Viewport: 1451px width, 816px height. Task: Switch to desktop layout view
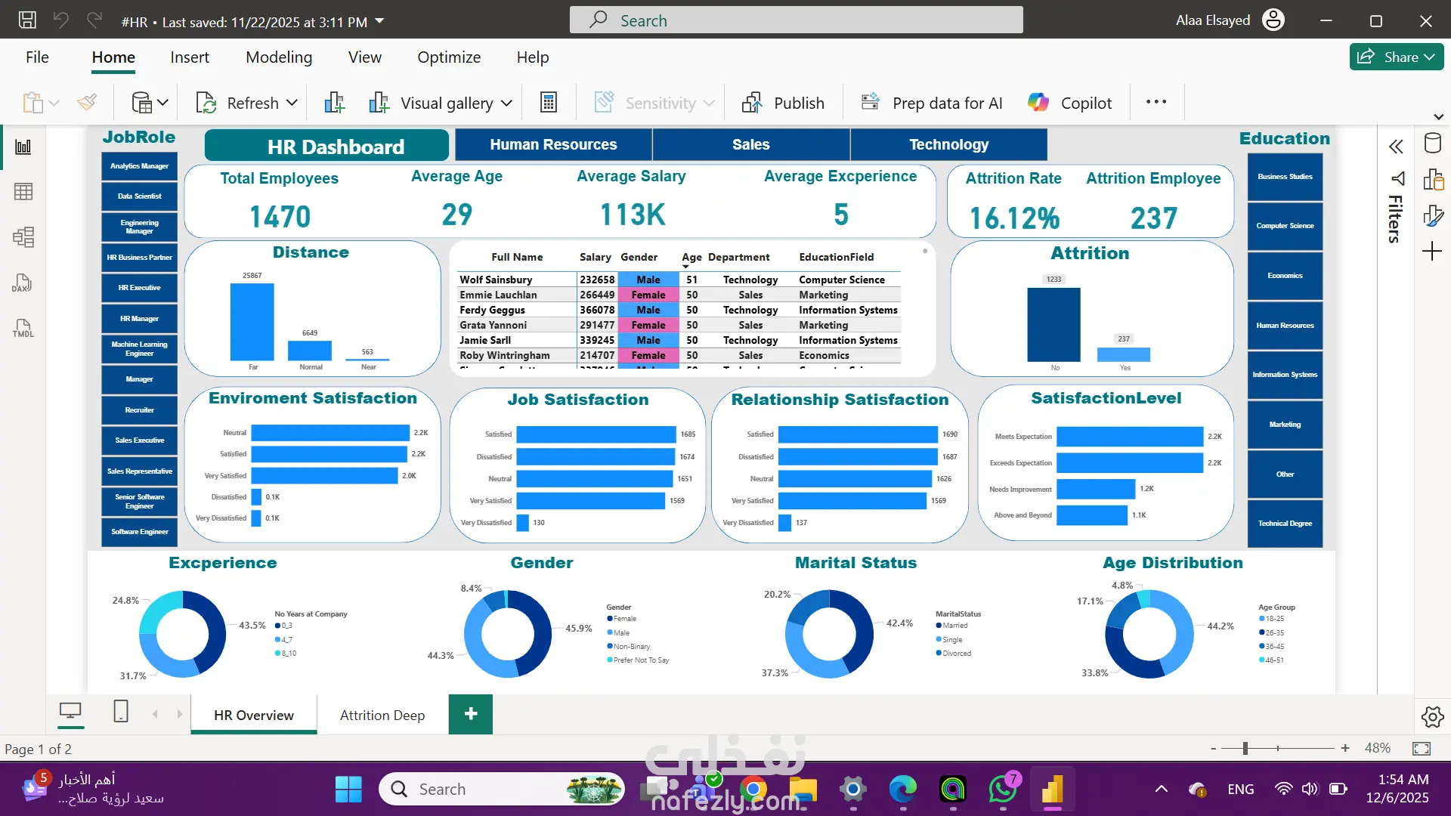click(71, 711)
